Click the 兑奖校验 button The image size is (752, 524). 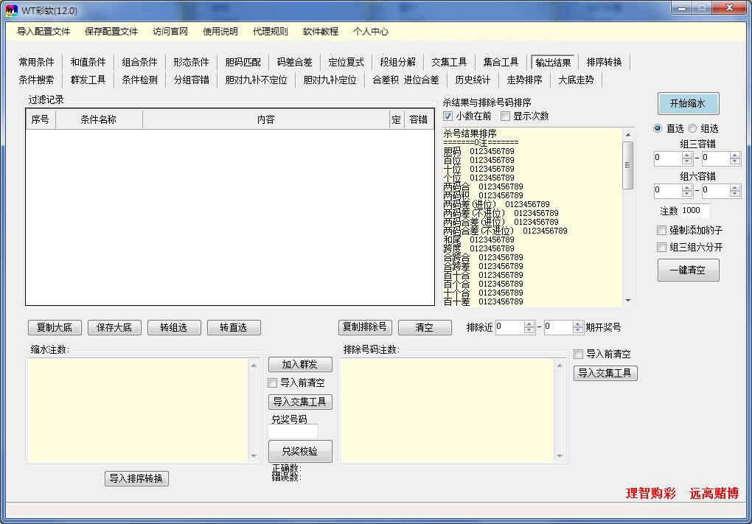coord(299,451)
